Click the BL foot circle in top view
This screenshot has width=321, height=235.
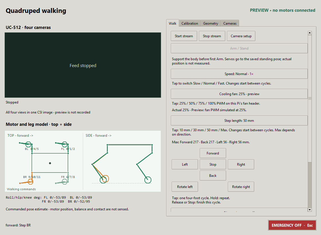(28, 144)
